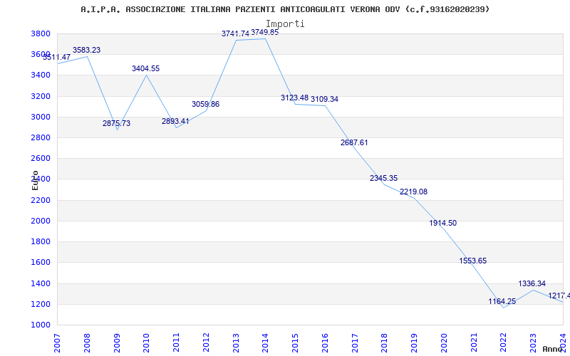570x356 pixels.
Task: Click the y-axis value 1400
Action: (41, 283)
